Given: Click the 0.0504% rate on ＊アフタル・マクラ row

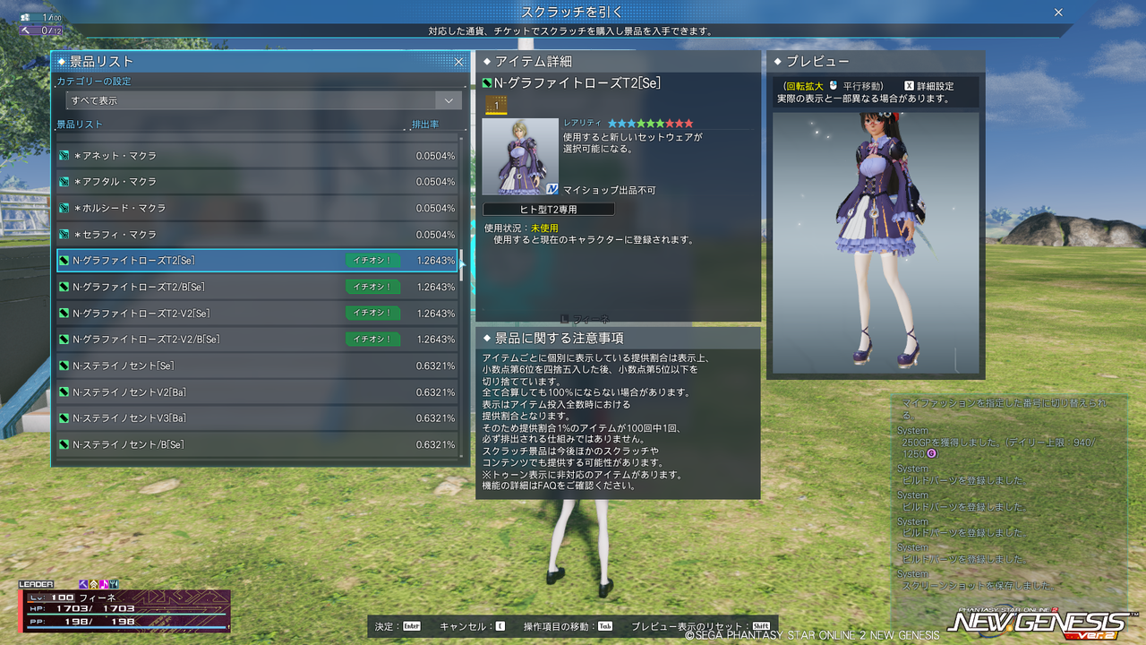Looking at the screenshot, I should pos(435,182).
